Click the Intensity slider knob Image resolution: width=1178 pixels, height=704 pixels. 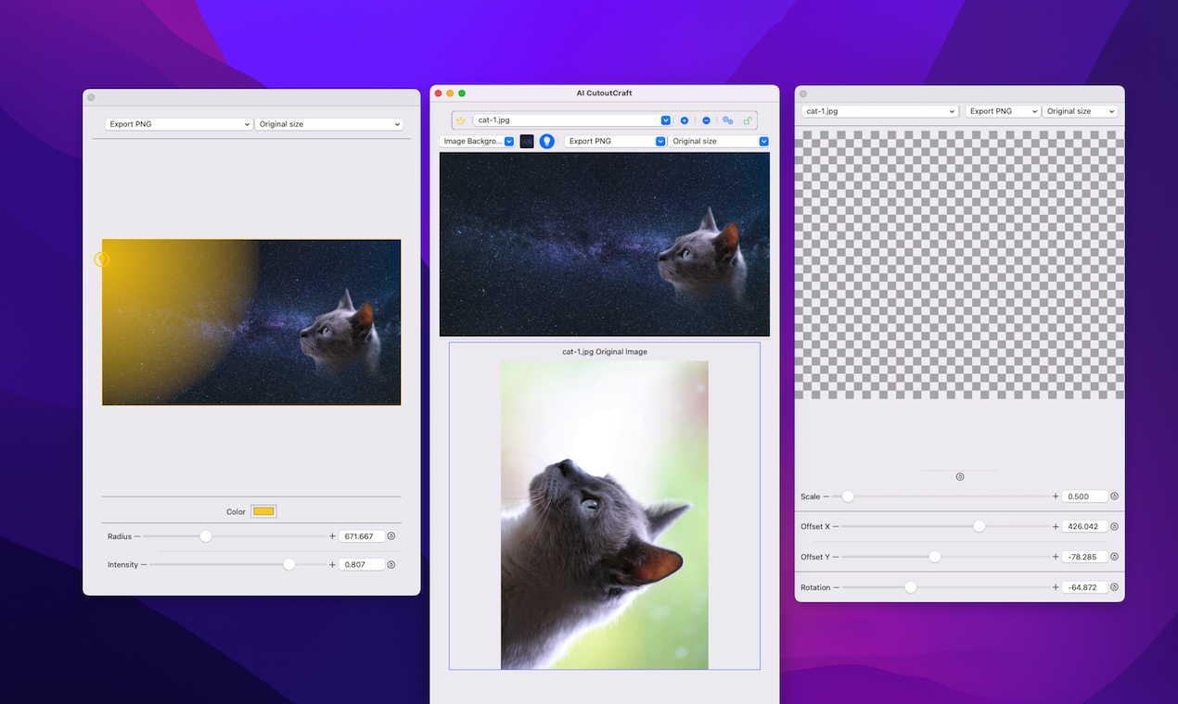pos(289,564)
